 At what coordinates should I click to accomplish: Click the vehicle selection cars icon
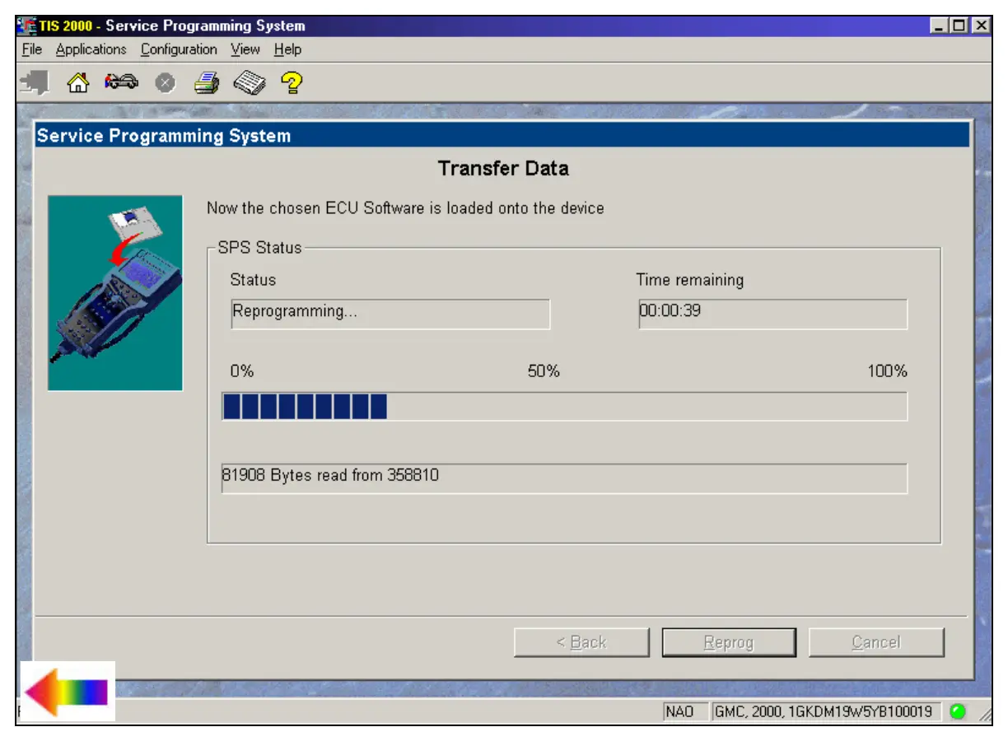click(x=120, y=82)
